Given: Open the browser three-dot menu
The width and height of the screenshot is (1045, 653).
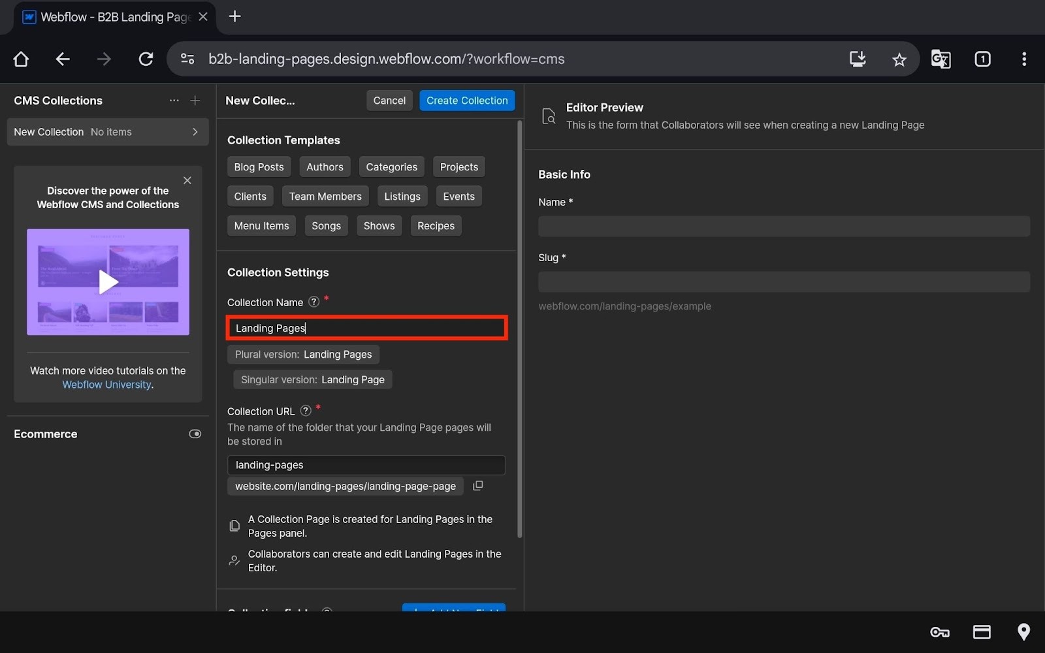Looking at the screenshot, I should point(1024,59).
